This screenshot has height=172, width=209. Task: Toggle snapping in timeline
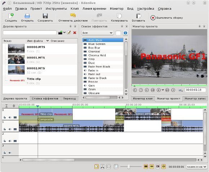pyautogui.click(x=164, y=166)
